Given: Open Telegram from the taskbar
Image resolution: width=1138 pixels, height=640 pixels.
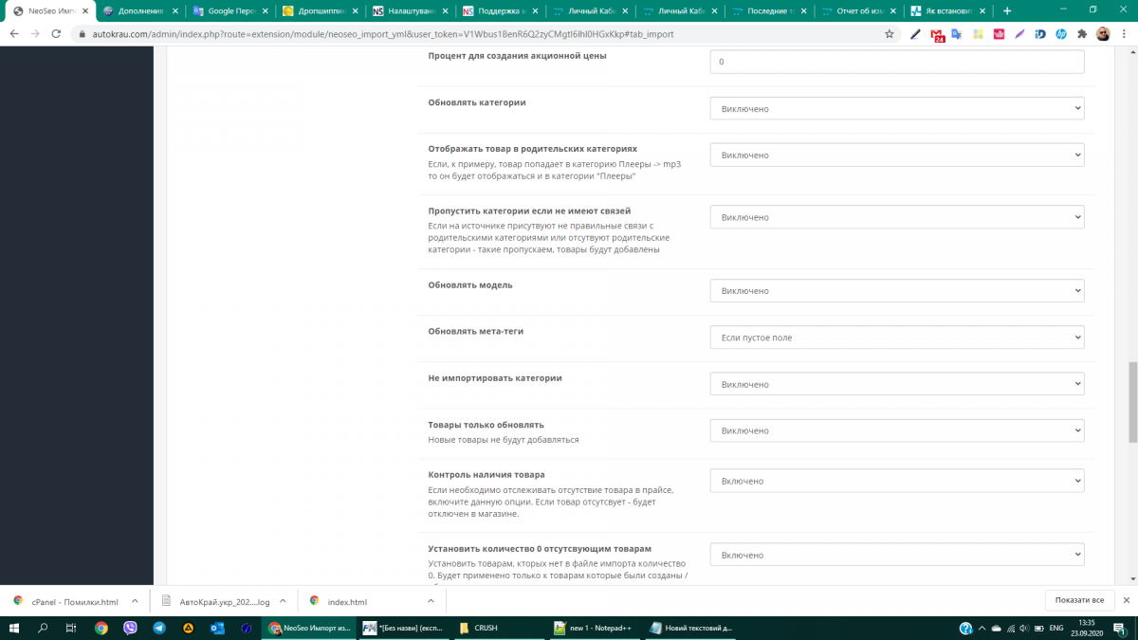Looking at the screenshot, I should tap(158, 628).
